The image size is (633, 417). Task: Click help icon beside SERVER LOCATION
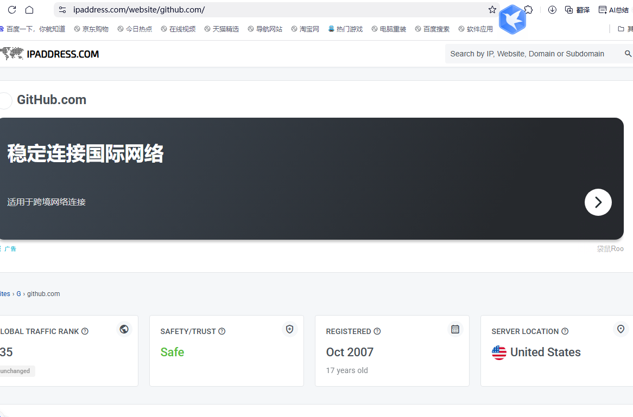[565, 331]
